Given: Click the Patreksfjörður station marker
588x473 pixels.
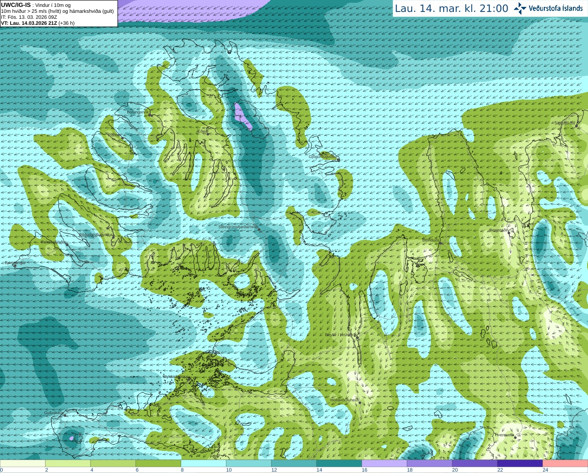Looking at the screenshot, I should 67,244.
